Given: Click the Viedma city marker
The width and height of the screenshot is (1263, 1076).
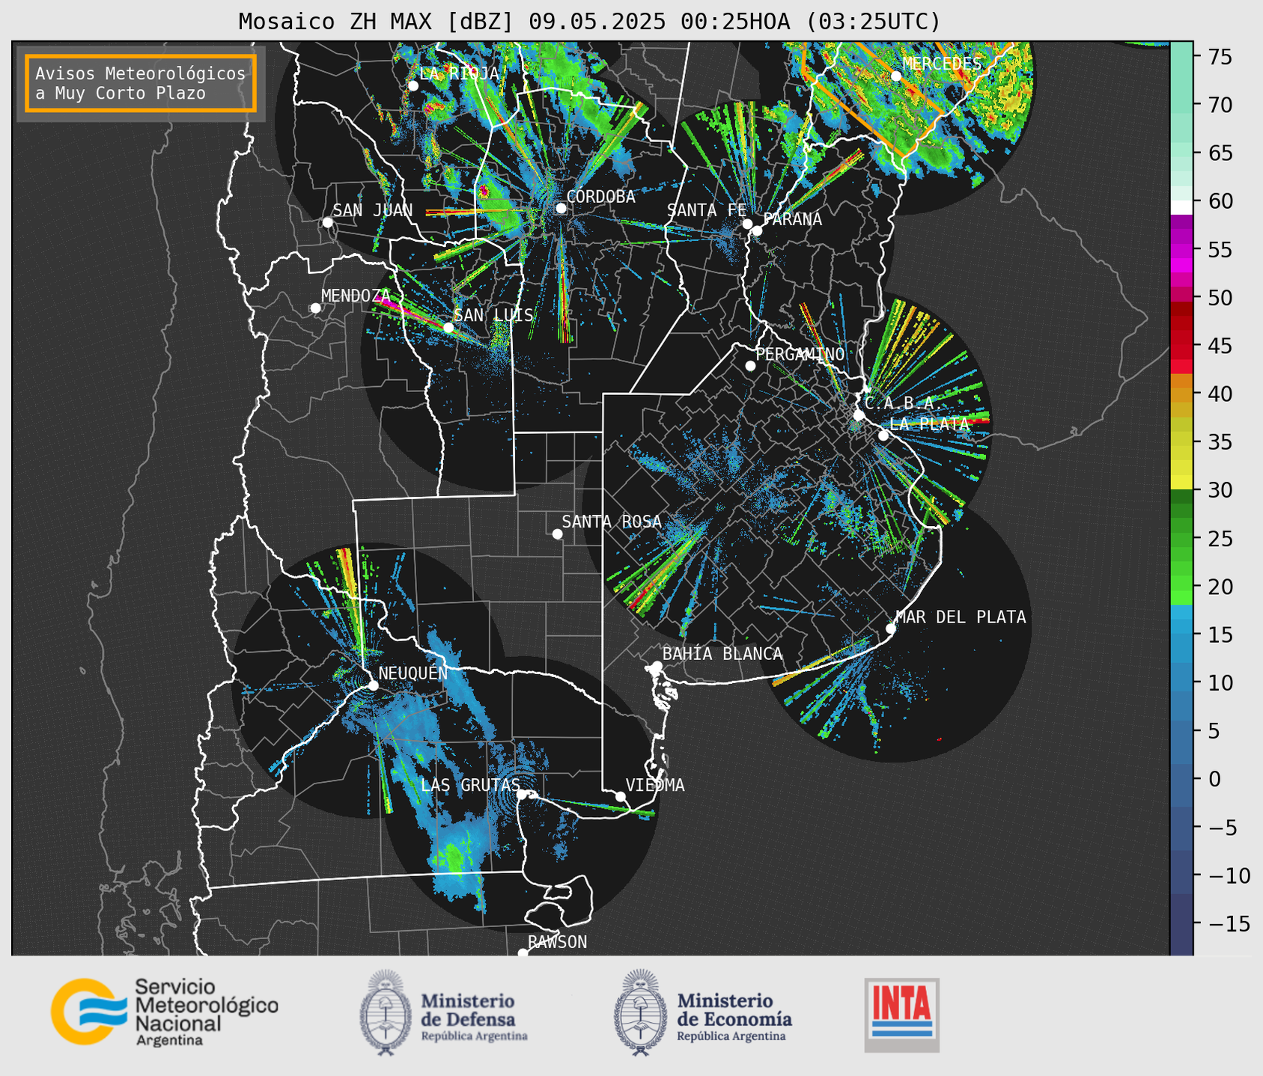Looking at the screenshot, I should 620,796.
